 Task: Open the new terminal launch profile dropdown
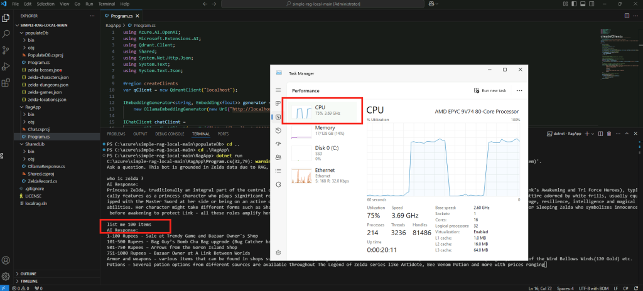click(x=593, y=134)
